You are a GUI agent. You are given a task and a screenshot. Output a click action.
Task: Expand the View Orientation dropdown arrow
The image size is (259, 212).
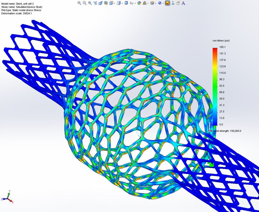(115, 3)
